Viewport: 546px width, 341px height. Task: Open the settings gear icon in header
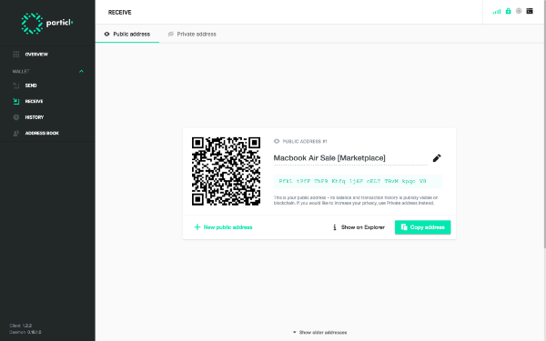(x=519, y=11)
